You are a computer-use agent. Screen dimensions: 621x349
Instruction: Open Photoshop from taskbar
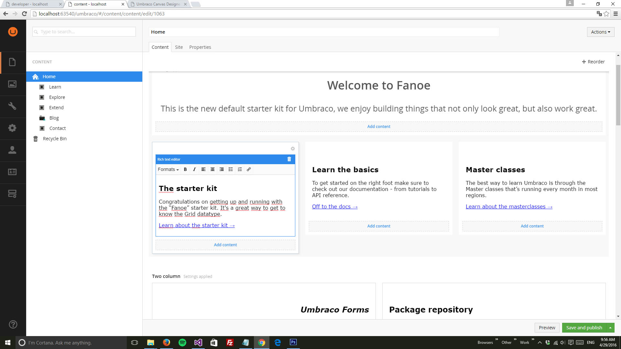293,343
